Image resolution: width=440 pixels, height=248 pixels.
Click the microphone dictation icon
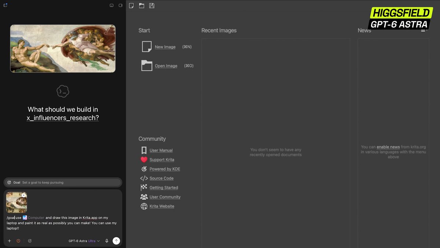(107, 241)
